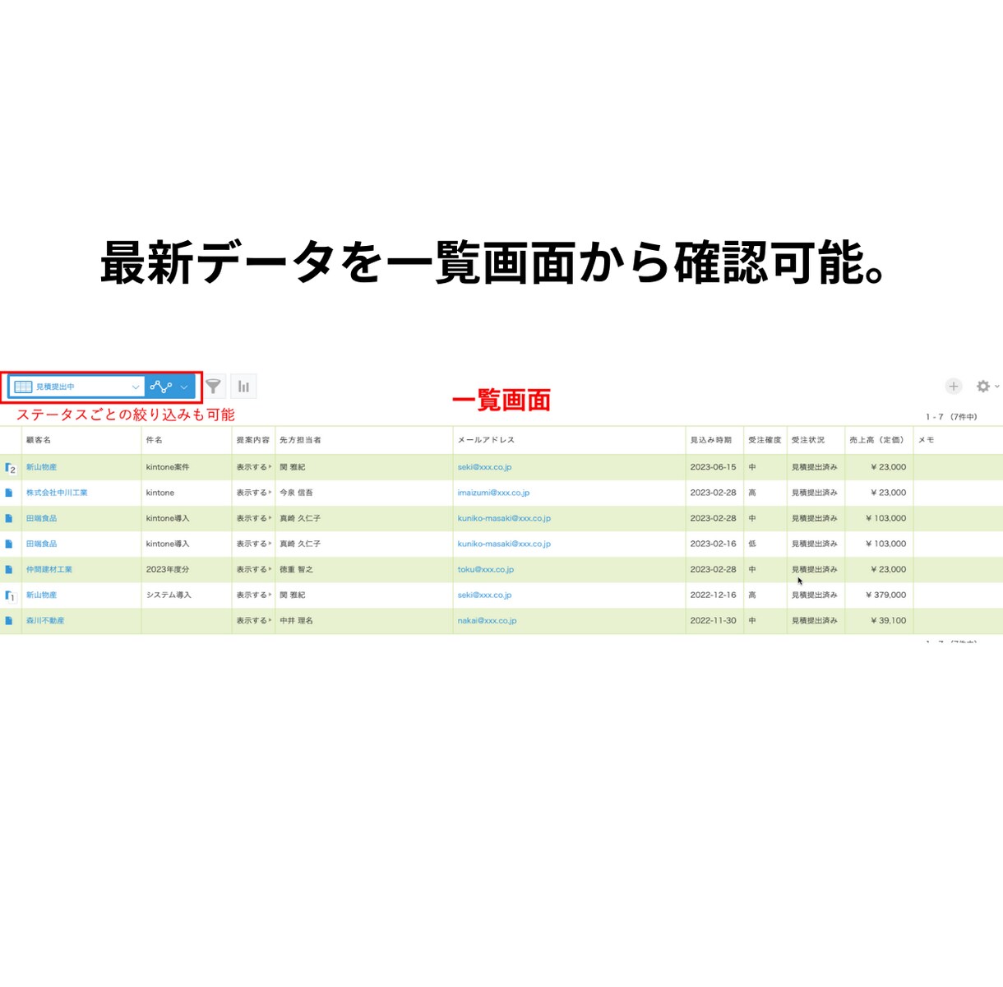Click email nakai@xxx.co.jp

(x=487, y=621)
